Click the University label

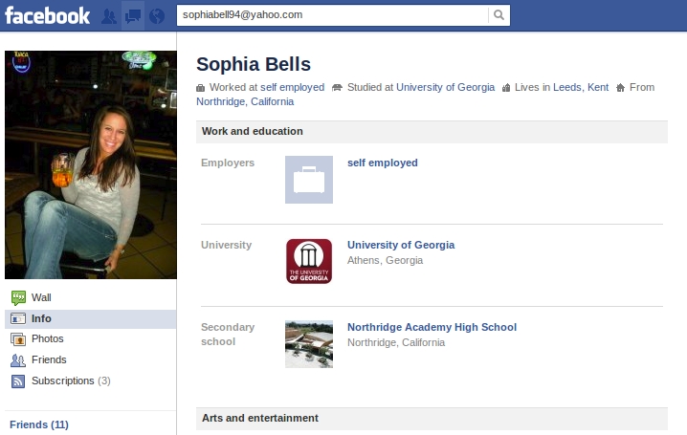click(227, 245)
